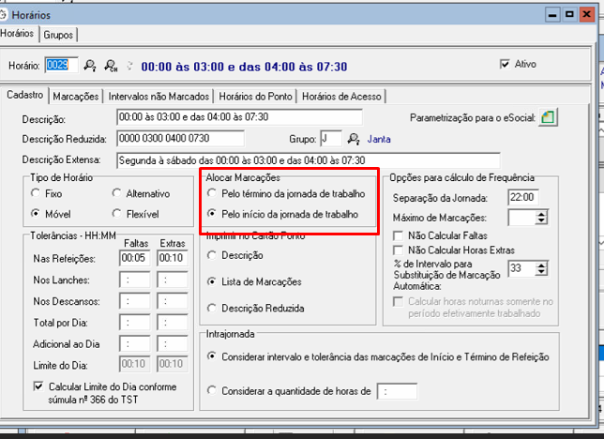This screenshot has width=604, height=439.
Task: Open the eSocial parametrization icon button
Action: tap(549, 117)
